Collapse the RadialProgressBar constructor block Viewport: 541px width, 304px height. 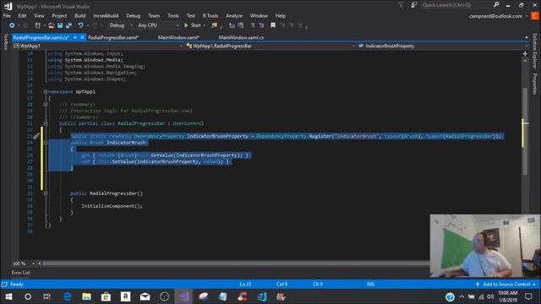(x=46, y=193)
